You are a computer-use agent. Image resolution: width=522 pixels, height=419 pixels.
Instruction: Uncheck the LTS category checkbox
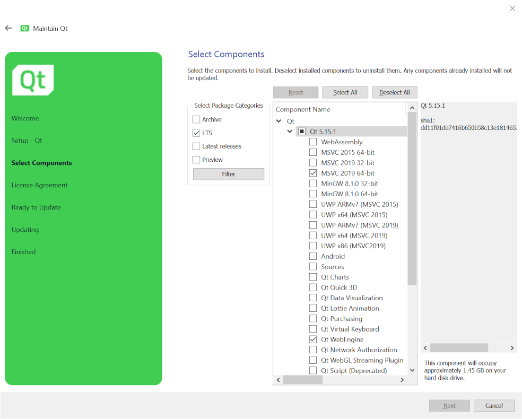(196, 133)
